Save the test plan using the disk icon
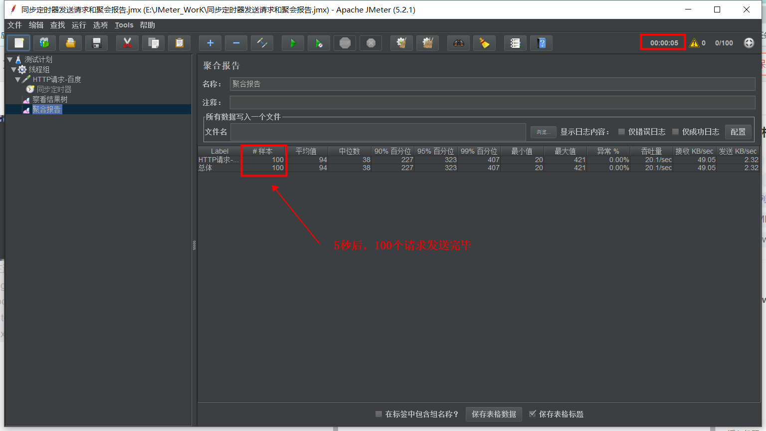766x431 pixels. [x=96, y=43]
